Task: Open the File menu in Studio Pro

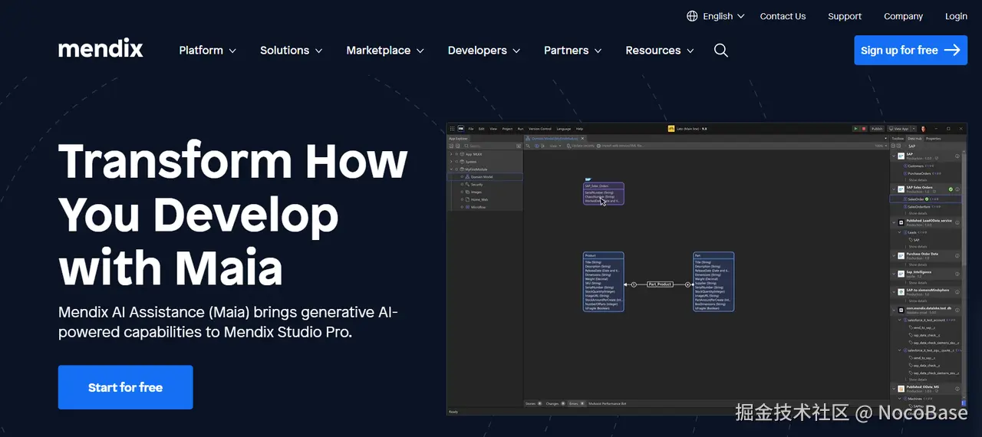Action: coord(471,129)
